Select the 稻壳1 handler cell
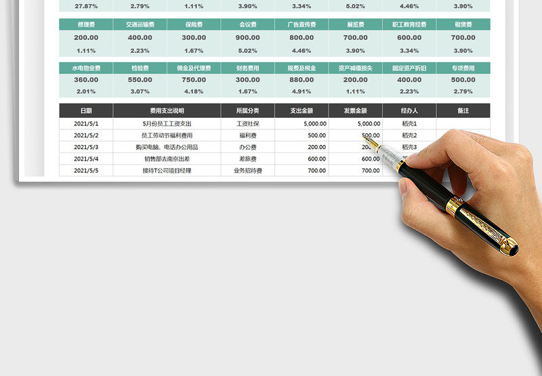The width and height of the screenshot is (542, 376). (409, 124)
